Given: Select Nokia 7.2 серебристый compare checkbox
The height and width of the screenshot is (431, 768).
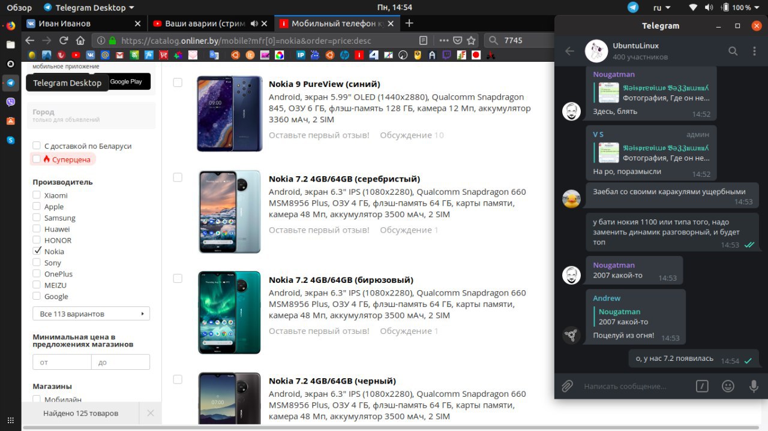Looking at the screenshot, I should (x=178, y=177).
